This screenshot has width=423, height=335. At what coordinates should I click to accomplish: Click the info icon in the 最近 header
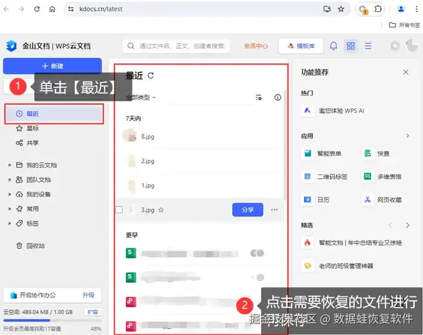click(x=277, y=97)
